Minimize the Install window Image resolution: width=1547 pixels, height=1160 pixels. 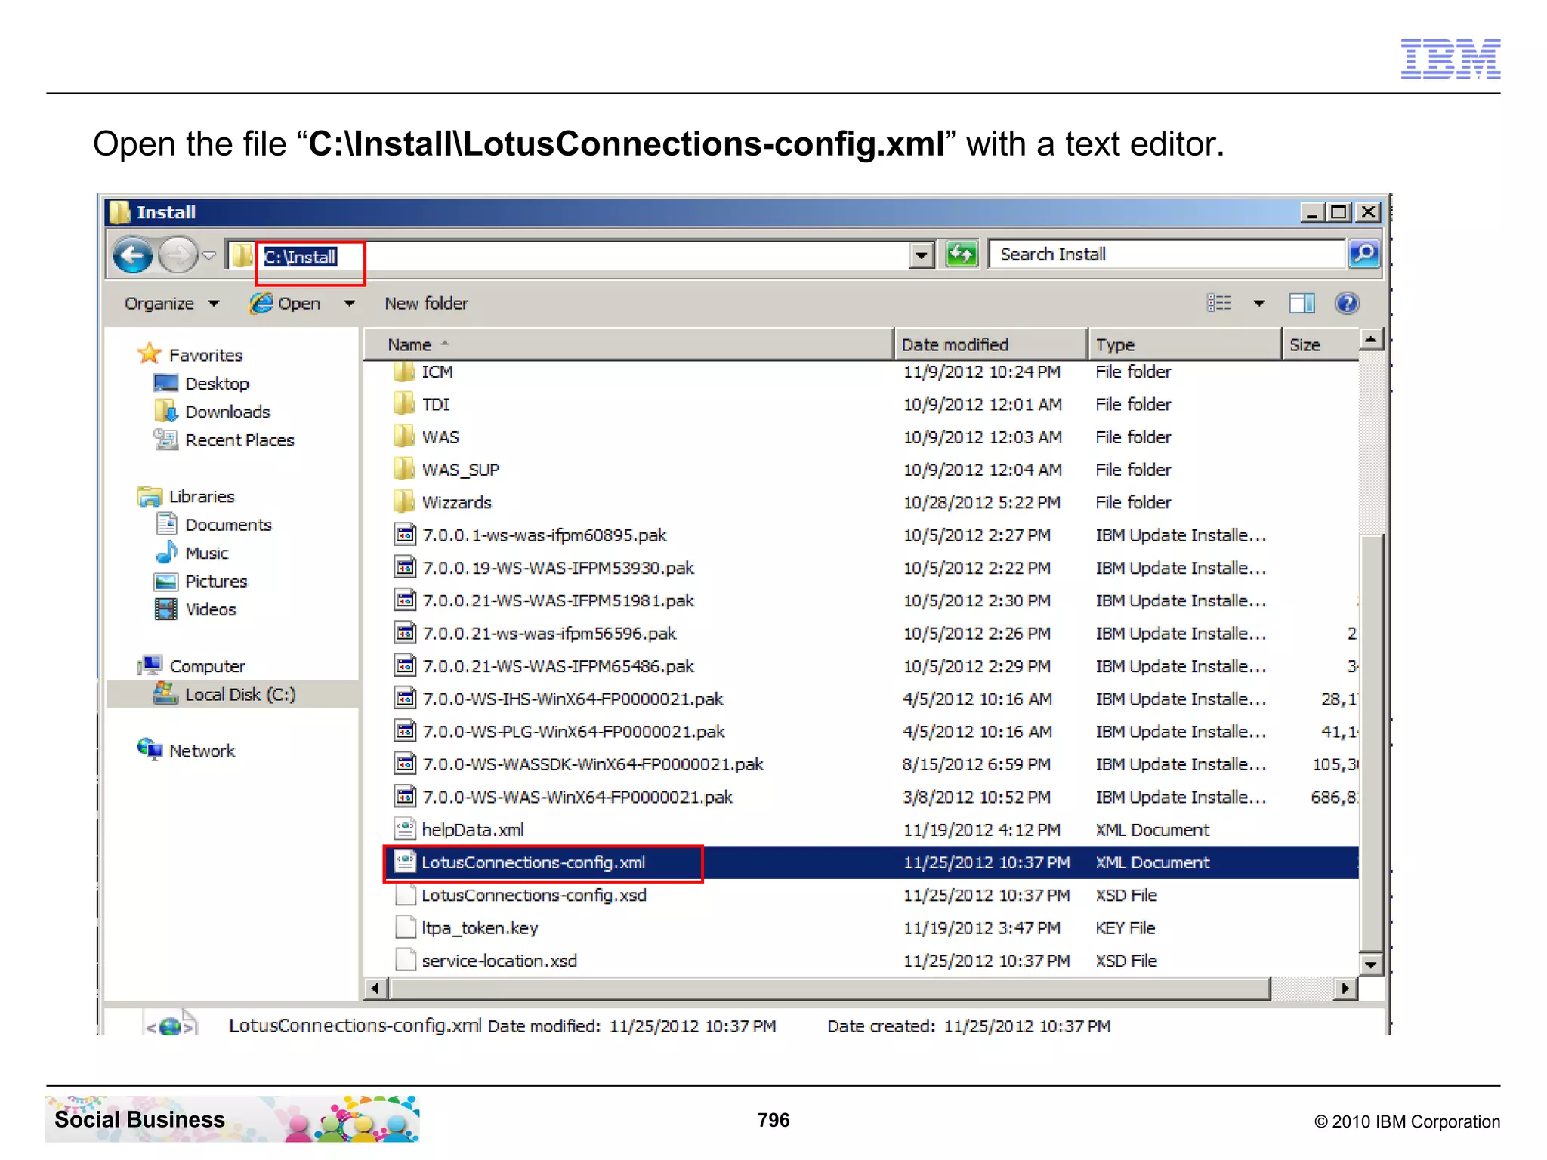point(1311,213)
